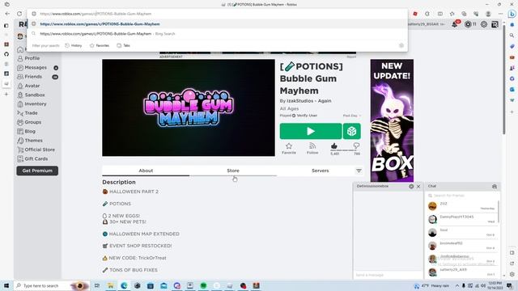Open Sandbox from the sidebar
The height and width of the screenshot is (291, 518).
coord(31,95)
